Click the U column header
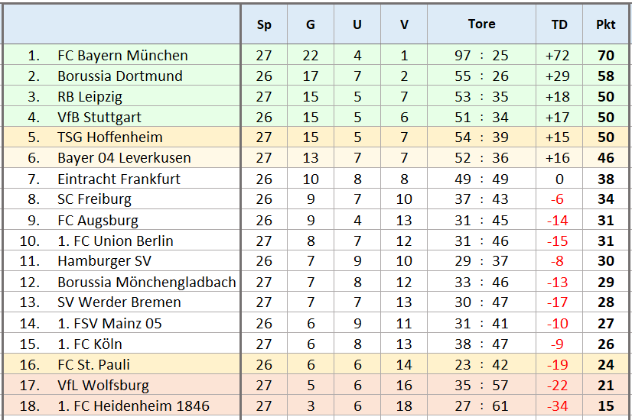This screenshot has height=420, width=632. click(357, 24)
